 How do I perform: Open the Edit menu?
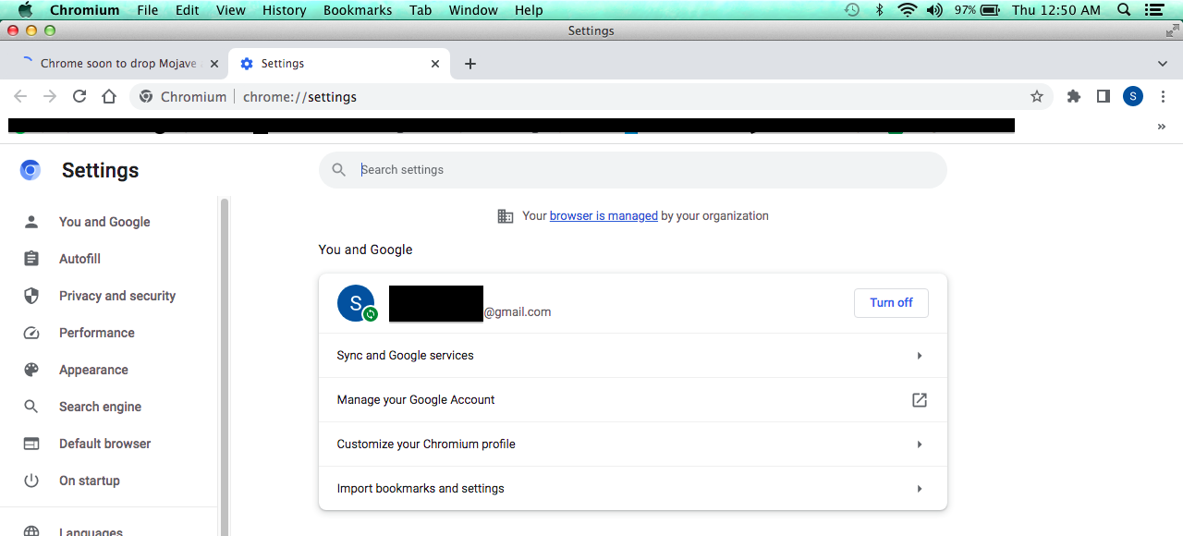tap(188, 10)
